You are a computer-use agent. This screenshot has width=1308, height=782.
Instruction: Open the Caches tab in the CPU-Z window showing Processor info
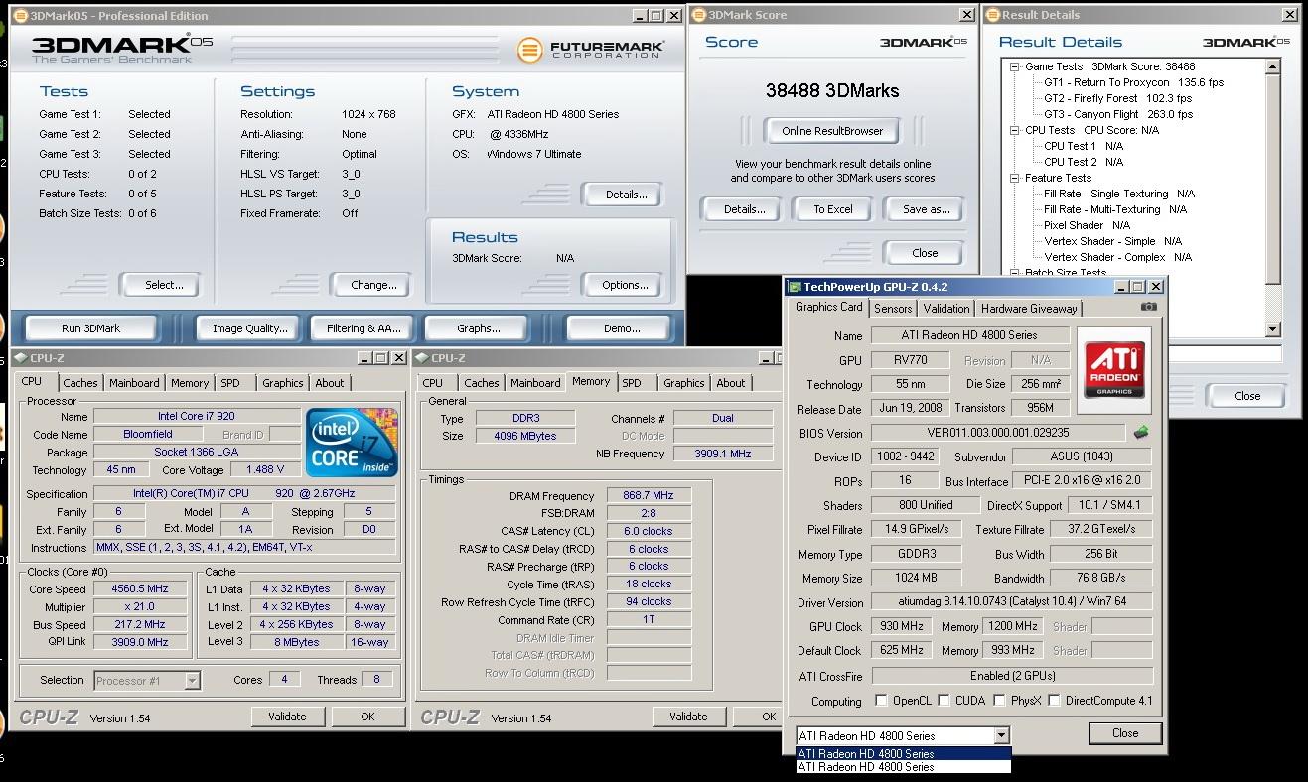[x=80, y=383]
